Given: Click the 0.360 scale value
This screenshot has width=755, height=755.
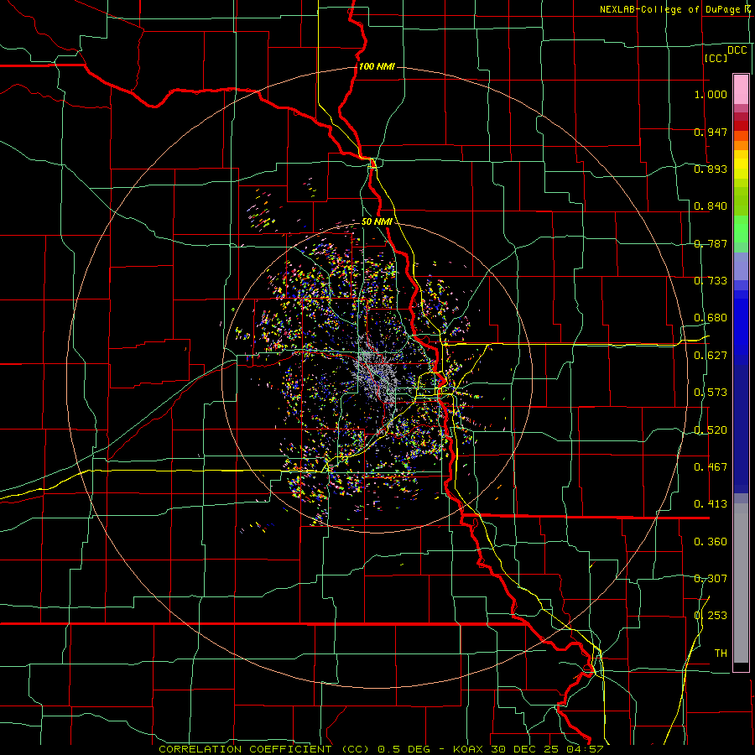Looking at the screenshot, I should coord(711,542).
